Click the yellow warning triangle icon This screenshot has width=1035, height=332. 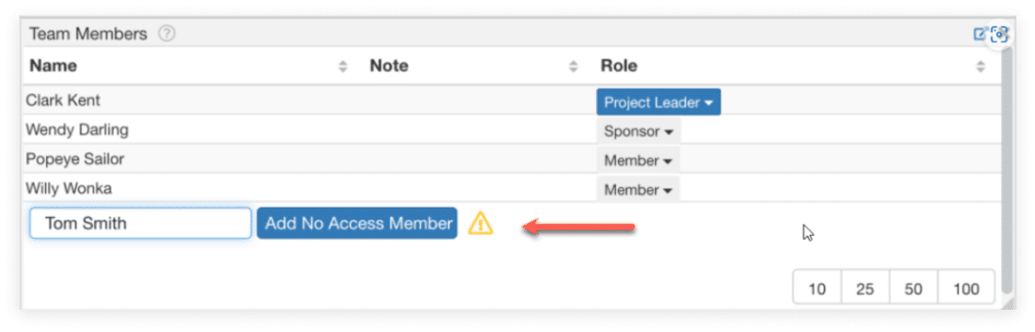(481, 223)
